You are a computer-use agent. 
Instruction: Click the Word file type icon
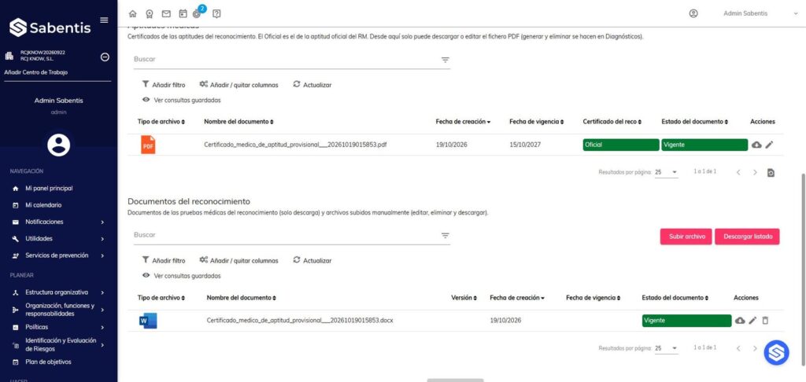pyautogui.click(x=148, y=321)
